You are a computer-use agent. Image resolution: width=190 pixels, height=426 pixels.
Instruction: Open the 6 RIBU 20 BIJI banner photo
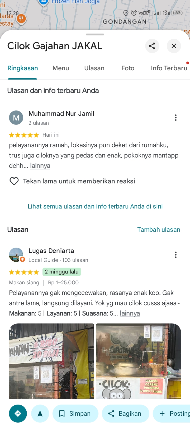[x=51, y=361]
